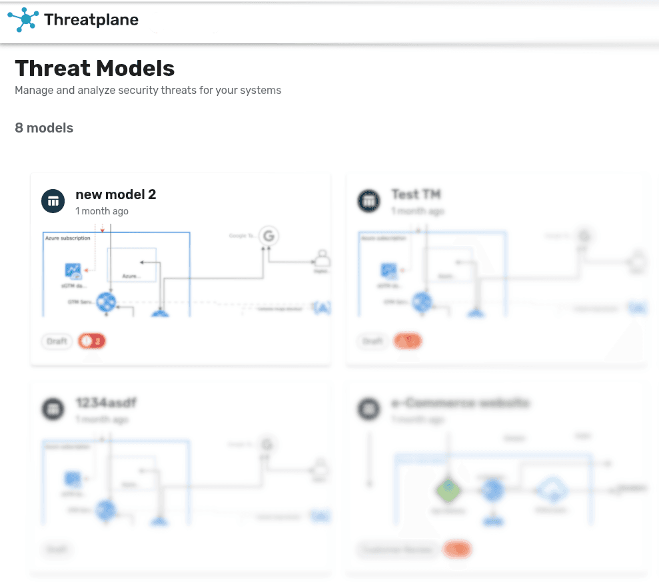
Task: Toggle the threat badge on the Test TM card
Action: pyautogui.click(x=408, y=340)
